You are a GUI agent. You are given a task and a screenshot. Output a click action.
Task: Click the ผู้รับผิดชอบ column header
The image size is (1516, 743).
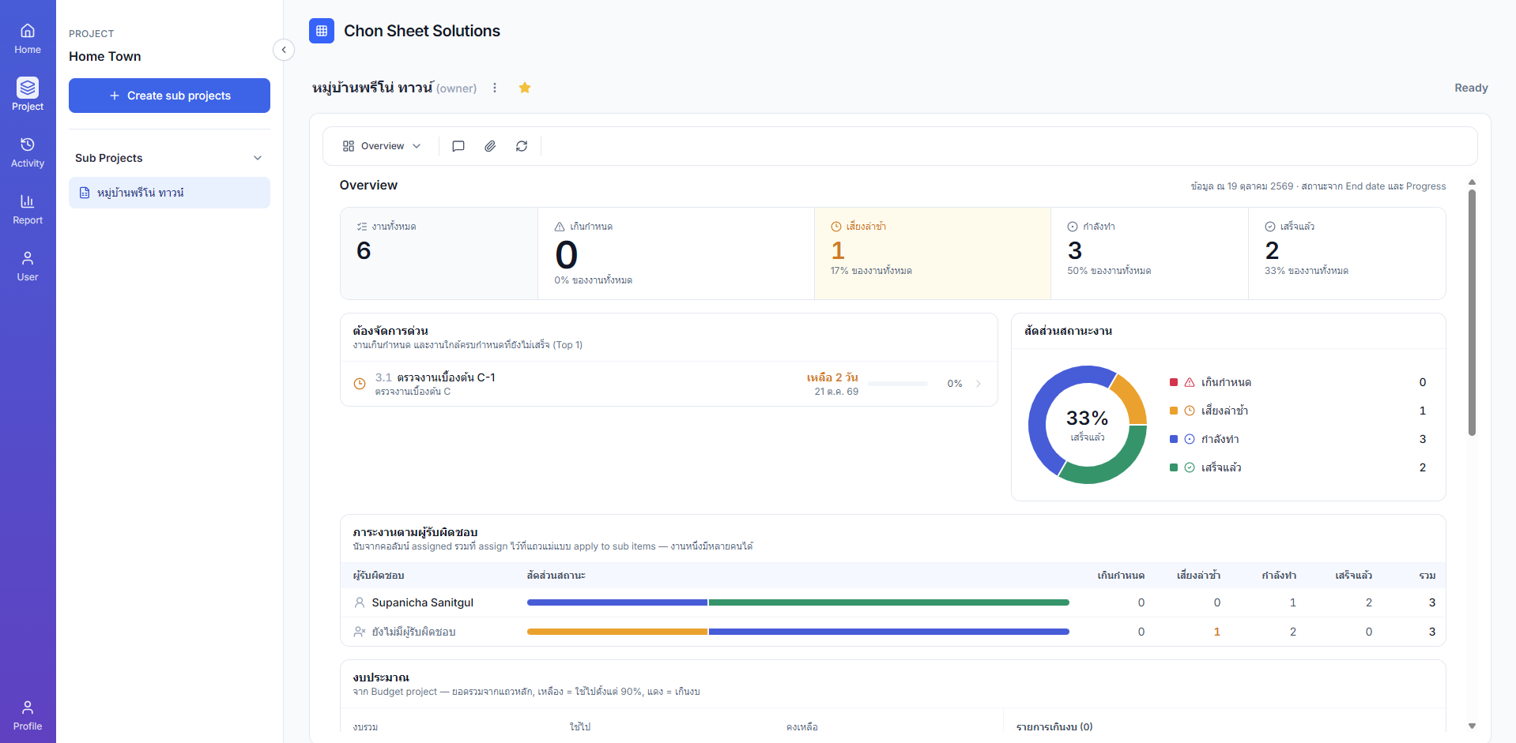tap(379, 576)
